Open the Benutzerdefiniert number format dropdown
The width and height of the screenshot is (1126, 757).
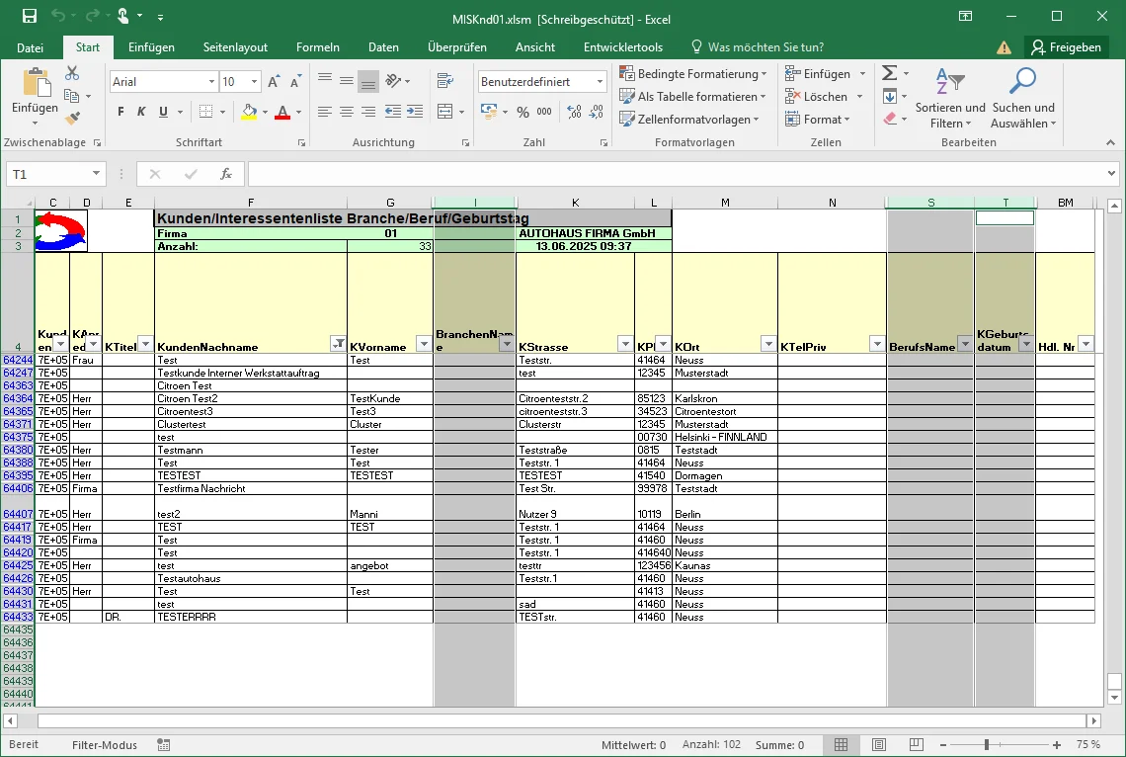pos(600,82)
